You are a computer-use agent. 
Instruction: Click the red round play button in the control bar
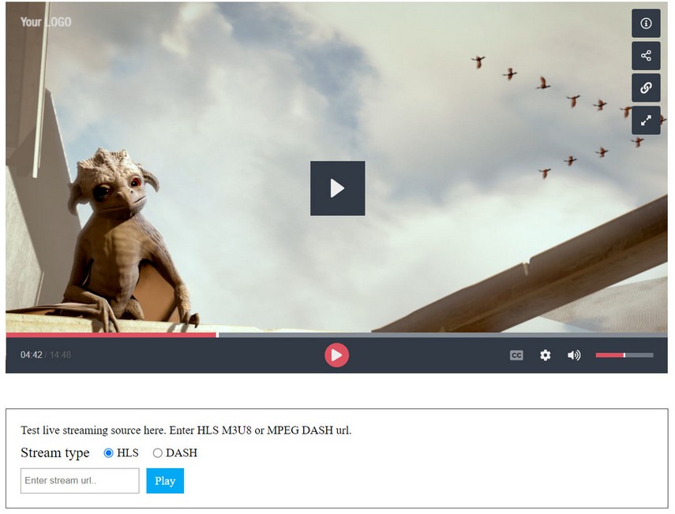pyautogui.click(x=336, y=355)
